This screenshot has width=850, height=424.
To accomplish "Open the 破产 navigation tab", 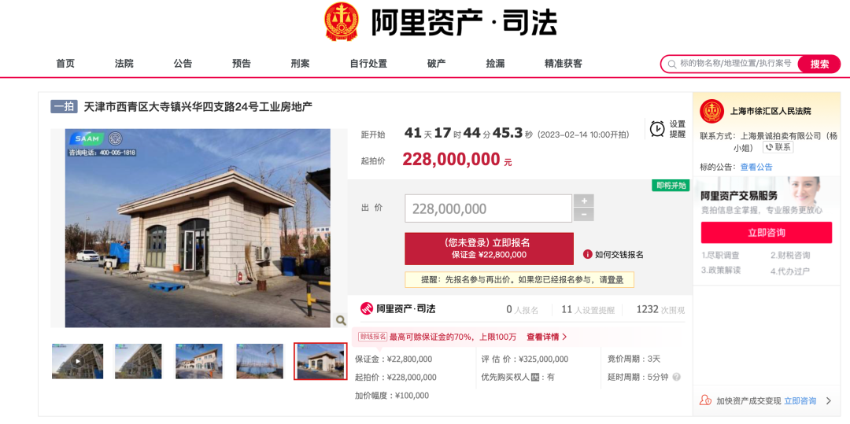I will coord(436,64).
